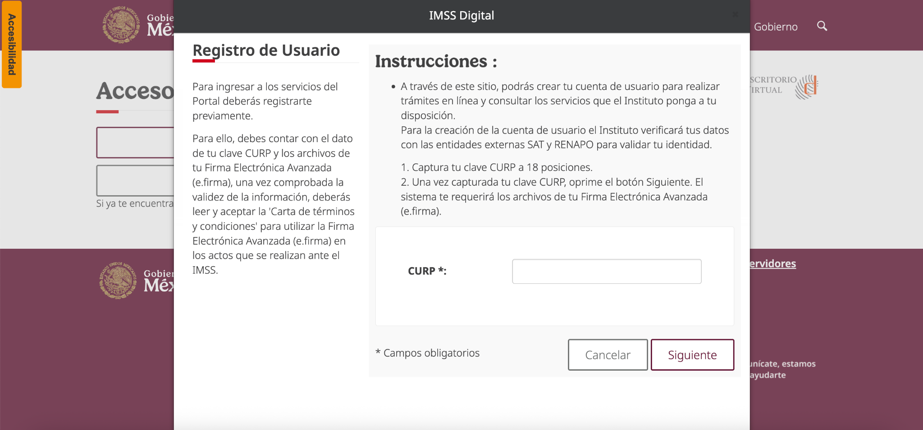
Task: Click the Cancelar button
Action: tap(608, 355)
